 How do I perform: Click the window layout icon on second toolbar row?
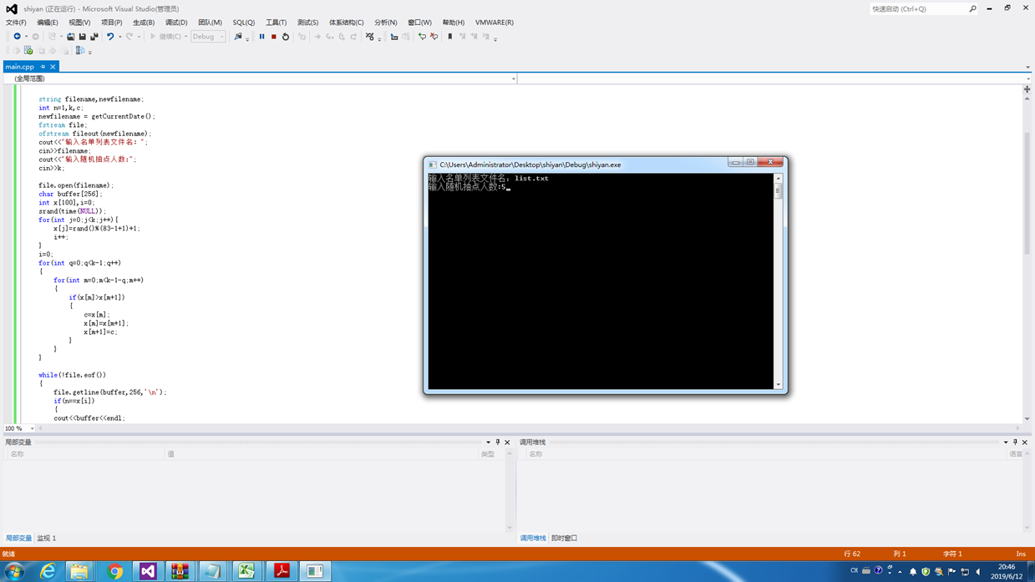click(x=79, y=51)
